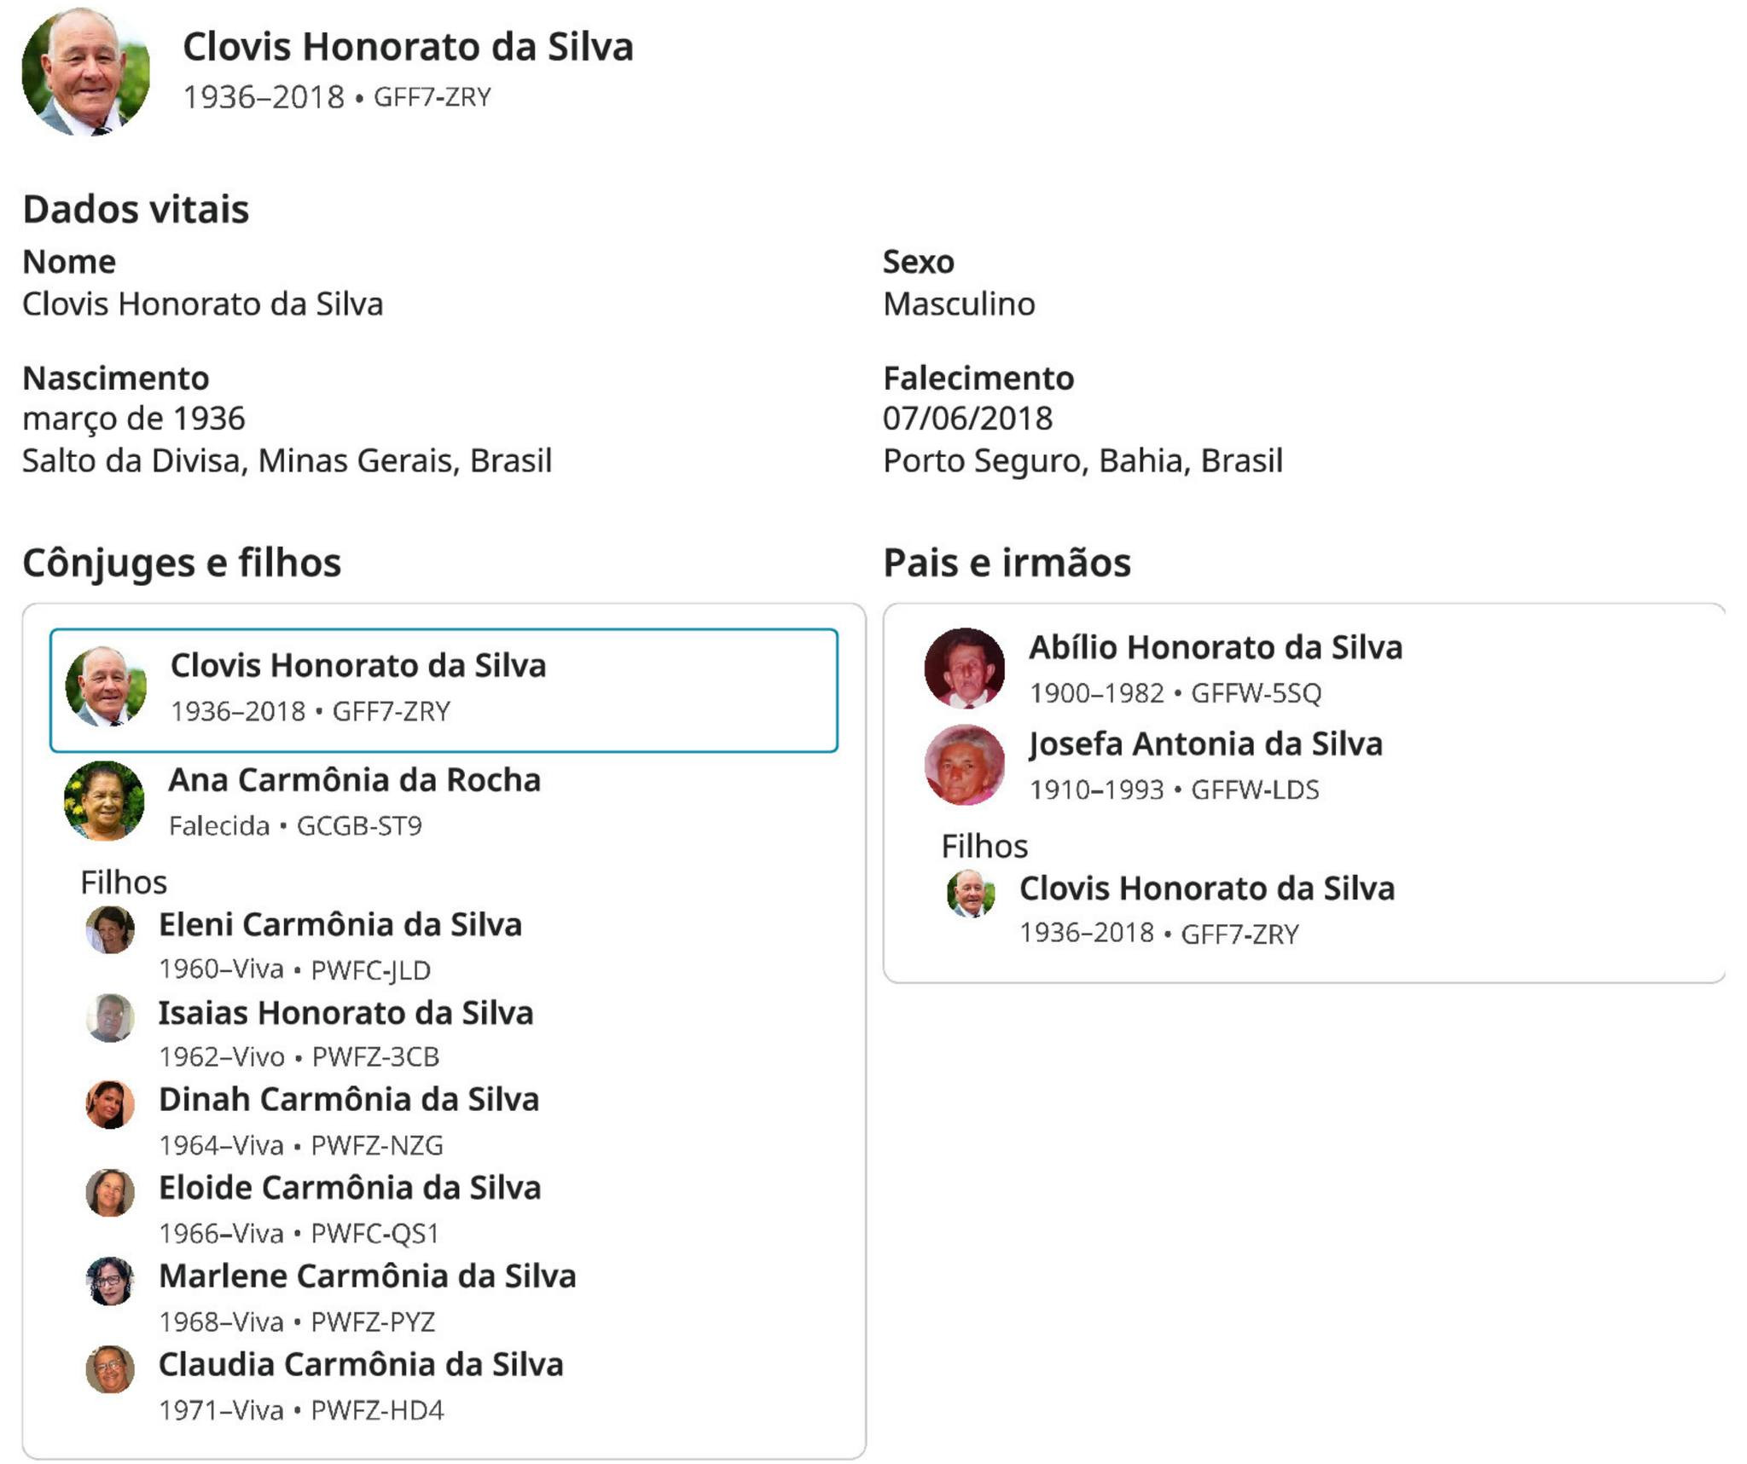Open the Marlene Carmônia da Silva name link
The height and width of the screenshot is (1464, 1747).
pos(368,1276)
